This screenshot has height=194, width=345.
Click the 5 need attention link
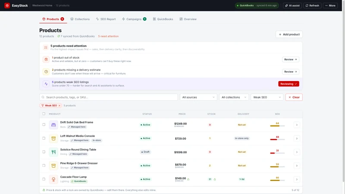tap(108, 36)
